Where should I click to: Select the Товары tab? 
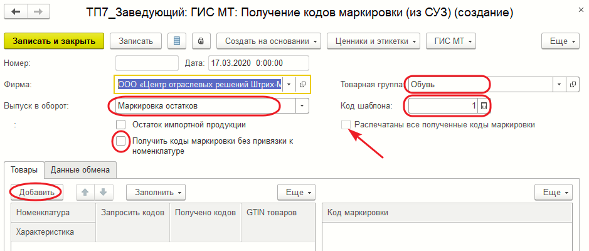pyautogui.click(x=24, y=169)
